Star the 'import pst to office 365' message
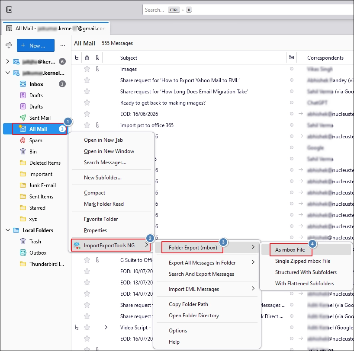Viewport: 354px width, 351px height. pyautogui.click(x=87, y=125)
